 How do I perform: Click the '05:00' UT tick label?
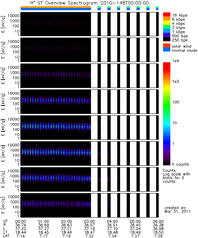(x=135, y=222)
